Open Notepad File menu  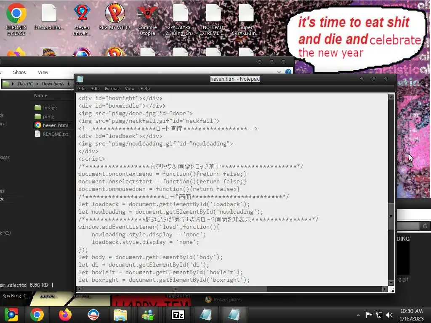82,89
